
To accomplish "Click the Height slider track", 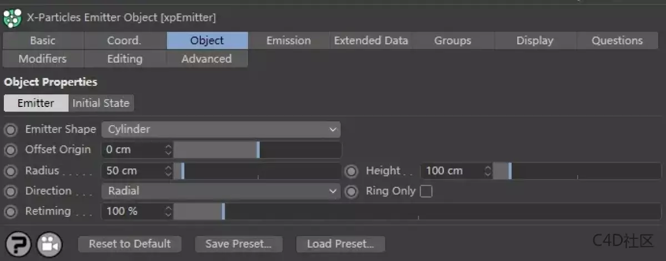I will [x=577, y=171].
